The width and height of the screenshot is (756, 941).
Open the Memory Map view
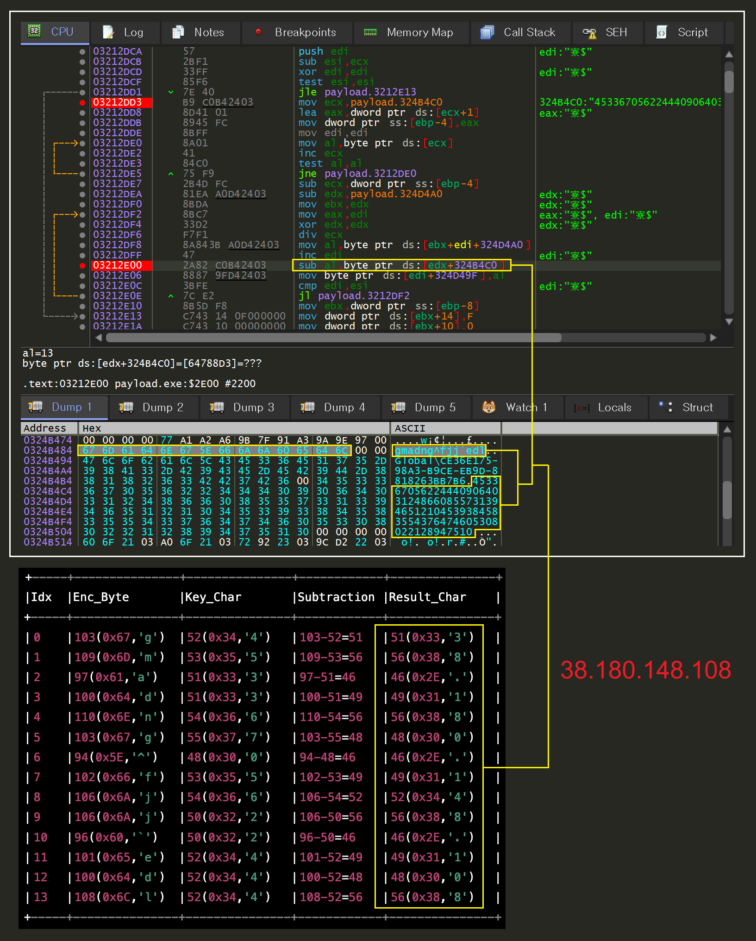click(411, 32)
